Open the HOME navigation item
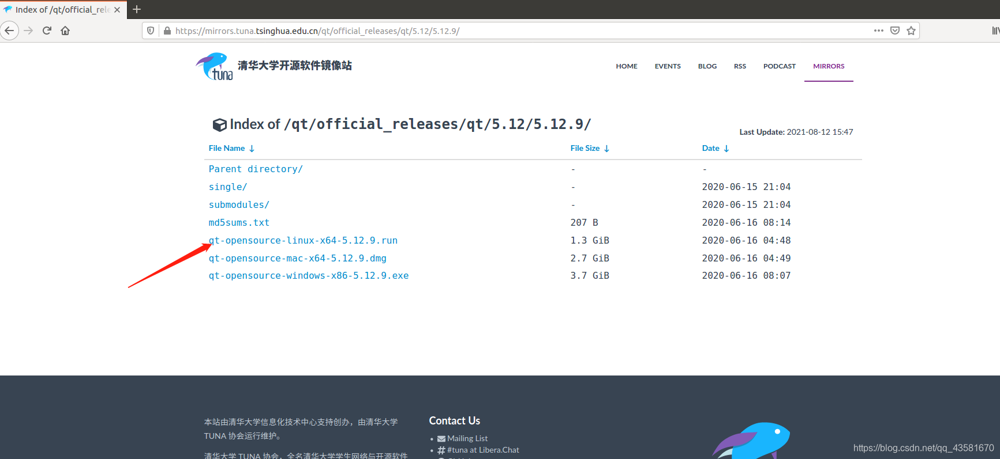 coord(627,66)
